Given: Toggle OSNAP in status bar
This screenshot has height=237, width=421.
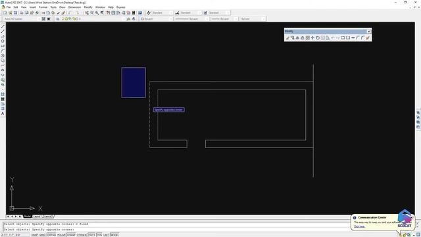Looking at the screenshot, I should 71,235.
